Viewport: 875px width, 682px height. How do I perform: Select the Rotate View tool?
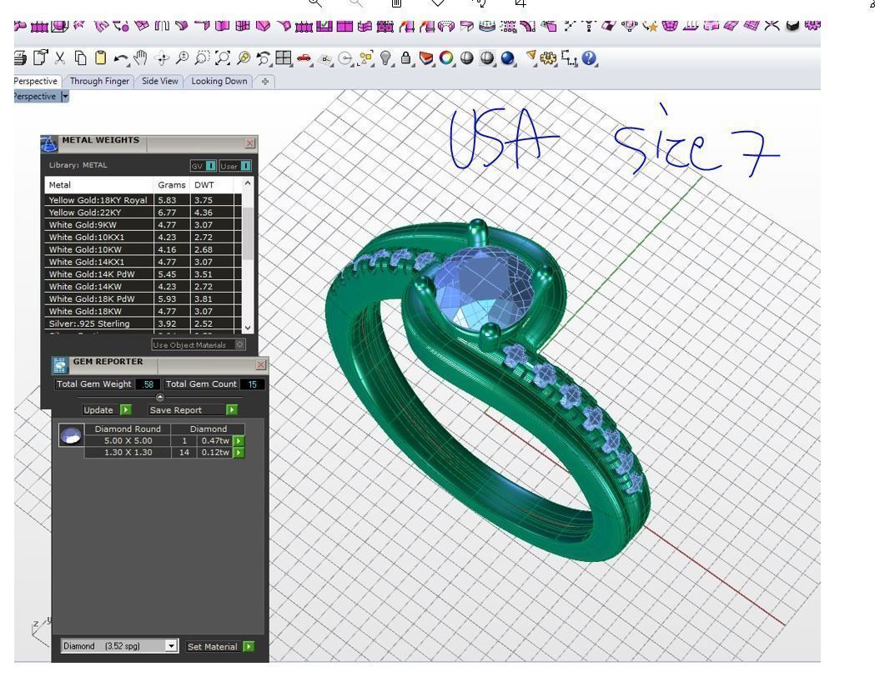(162, 58)
